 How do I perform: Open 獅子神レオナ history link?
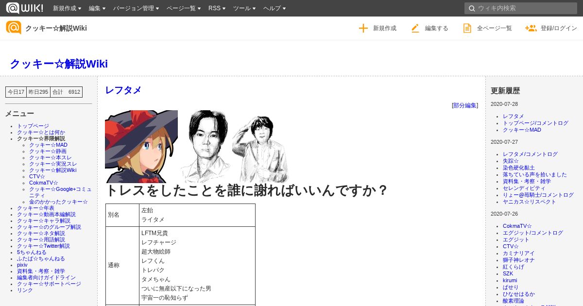point(519,260)
